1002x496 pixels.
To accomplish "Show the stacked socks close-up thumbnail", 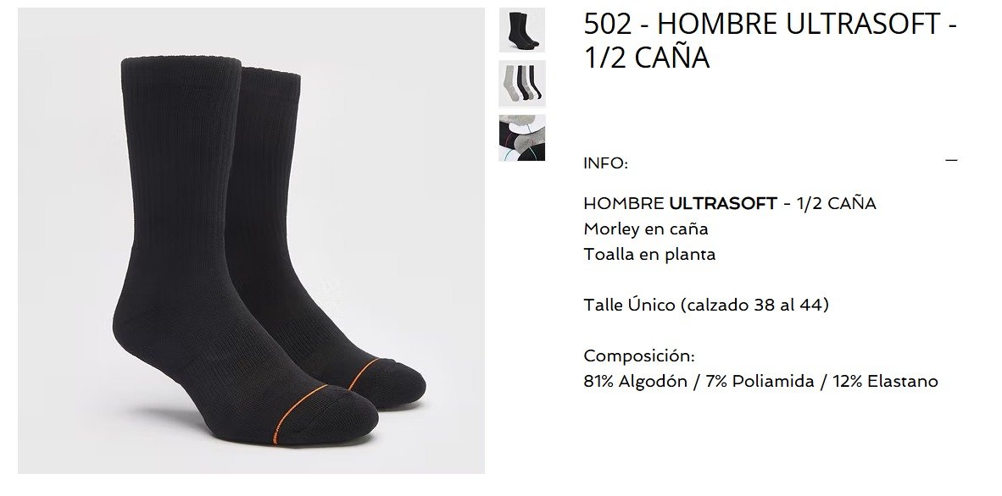I will (x=522, y=138).
